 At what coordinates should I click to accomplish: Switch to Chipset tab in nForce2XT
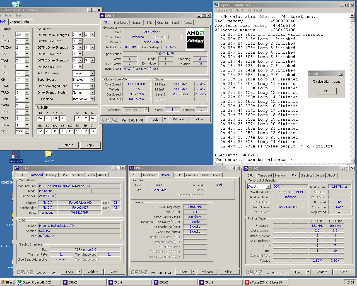click(x=15, y=22)
